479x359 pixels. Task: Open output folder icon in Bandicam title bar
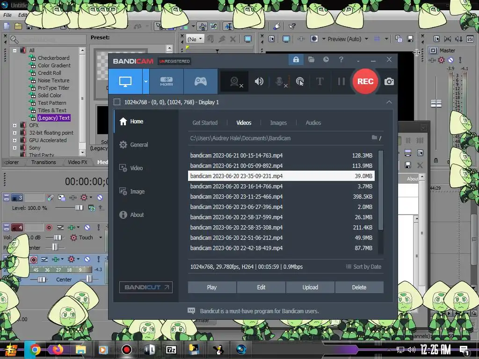pos(311,59)
